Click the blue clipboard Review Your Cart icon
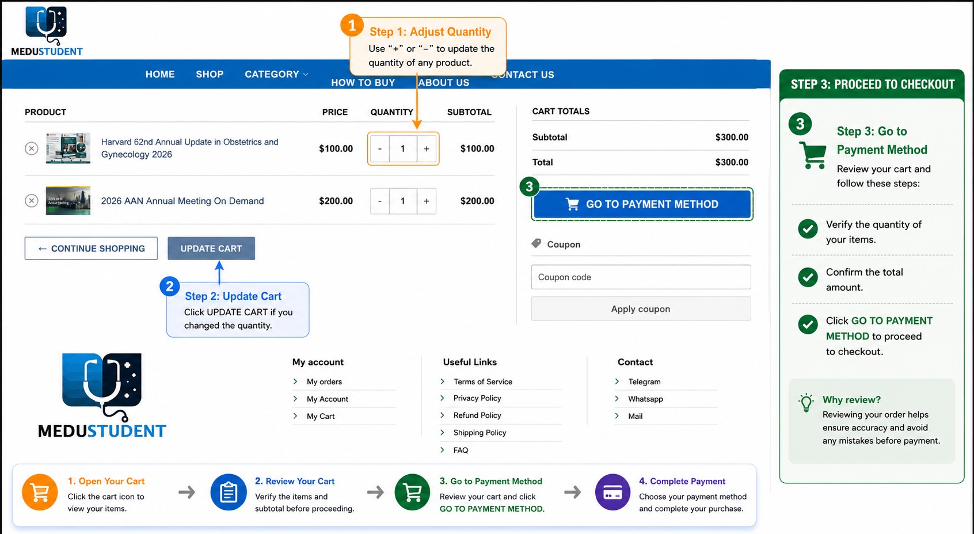The image size is (974, 534). 229,493
